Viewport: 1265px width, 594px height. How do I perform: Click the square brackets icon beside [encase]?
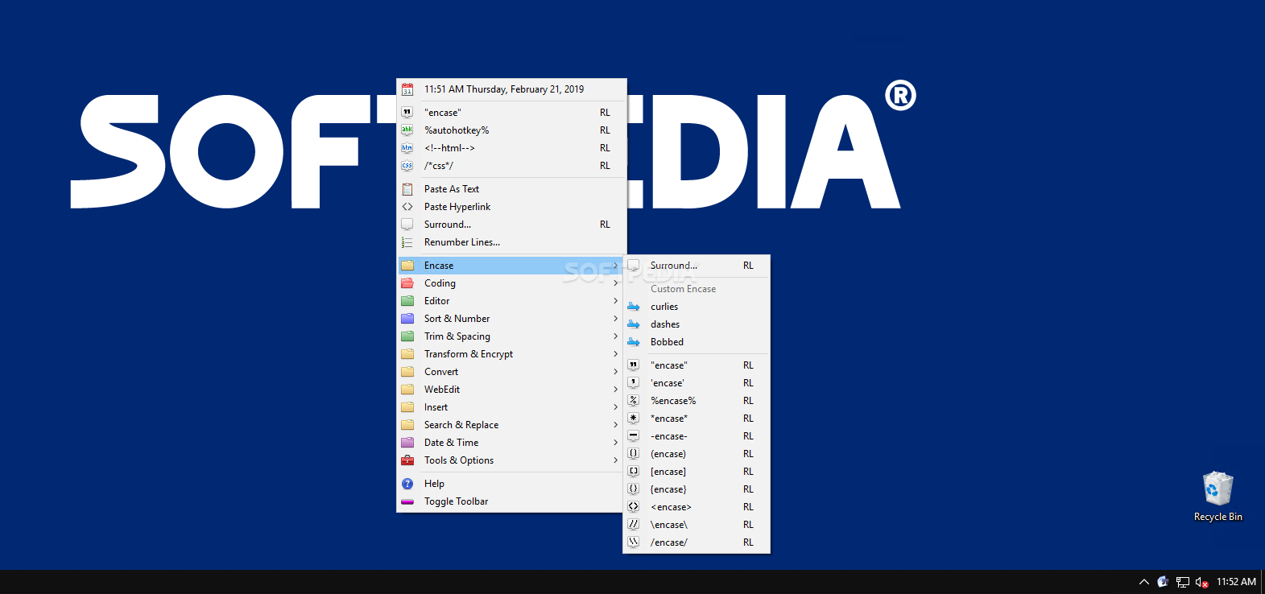point(634,472)
